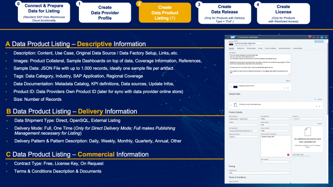This screenshot has height=187, width=333.
Task: Click Upload link in Sample Data section
Action: pos(320,99)
